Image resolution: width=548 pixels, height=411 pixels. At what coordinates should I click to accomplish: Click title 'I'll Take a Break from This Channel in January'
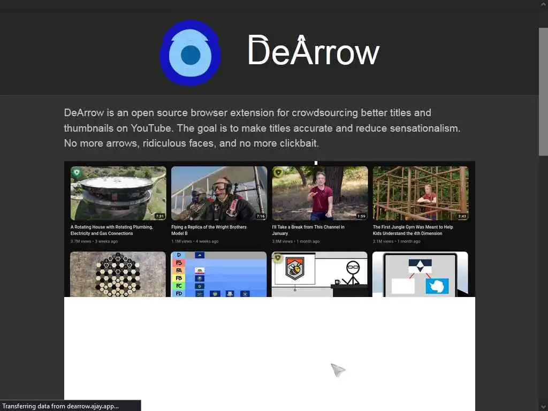click(x=308, y=230)
